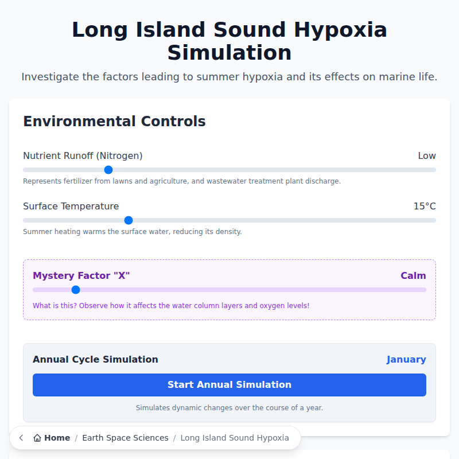This screenshot has height=459, width=459.
Task: Click the 'Calm' mystery factor value label
Action: tap(413, 275)
